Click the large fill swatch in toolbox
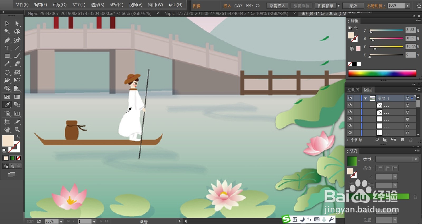 (8, 141)
